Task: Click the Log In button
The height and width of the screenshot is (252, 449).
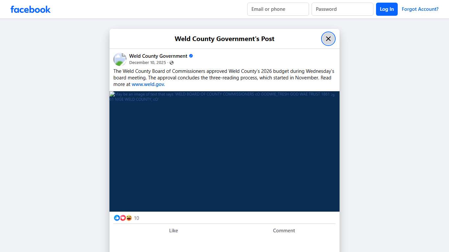Action: pos(387,9)
